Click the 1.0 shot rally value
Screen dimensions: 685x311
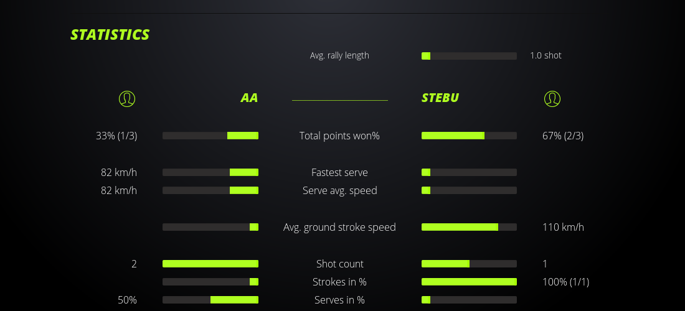(x=546, y=55)
